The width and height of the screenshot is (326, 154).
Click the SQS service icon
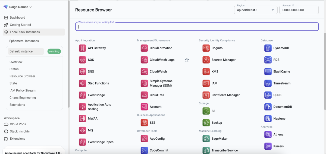82,60
